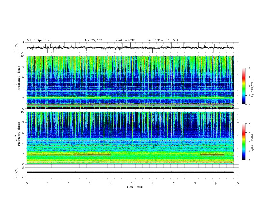Click the "VLF Spectra" title text
Viewport: 267px width, 206px height.
(x=38, y=40)
